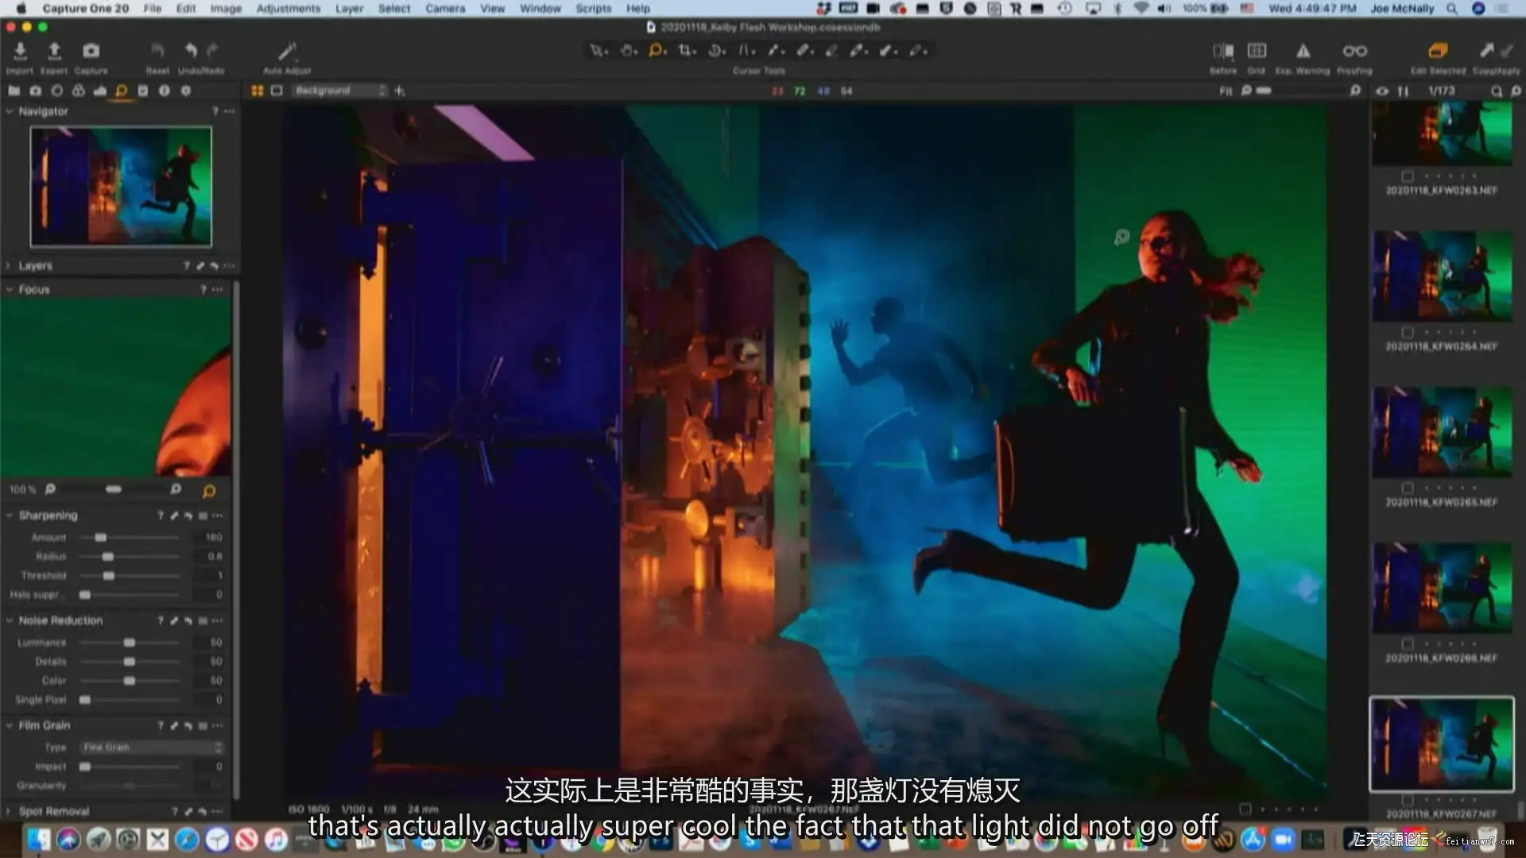Screen dimensions: 1526x858
Task: Open the Library folder tool tab
Action: pos(14,91)
